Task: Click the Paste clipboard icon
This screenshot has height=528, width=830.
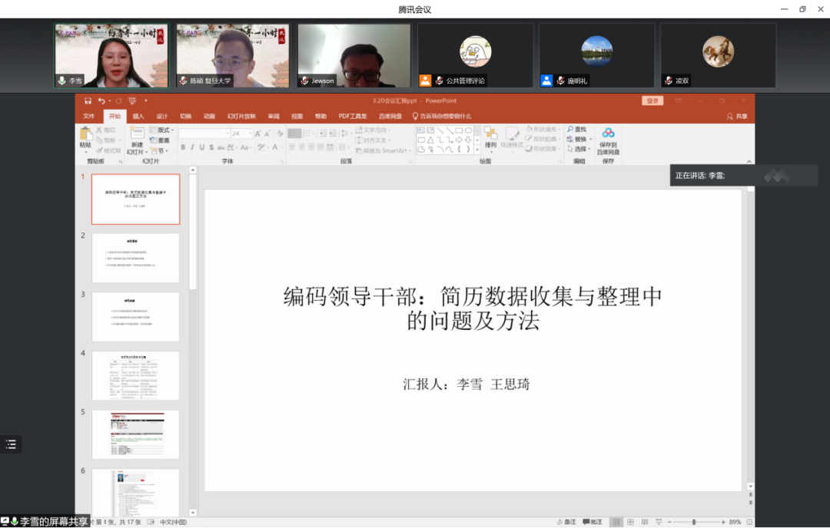Action: [85, 135]
